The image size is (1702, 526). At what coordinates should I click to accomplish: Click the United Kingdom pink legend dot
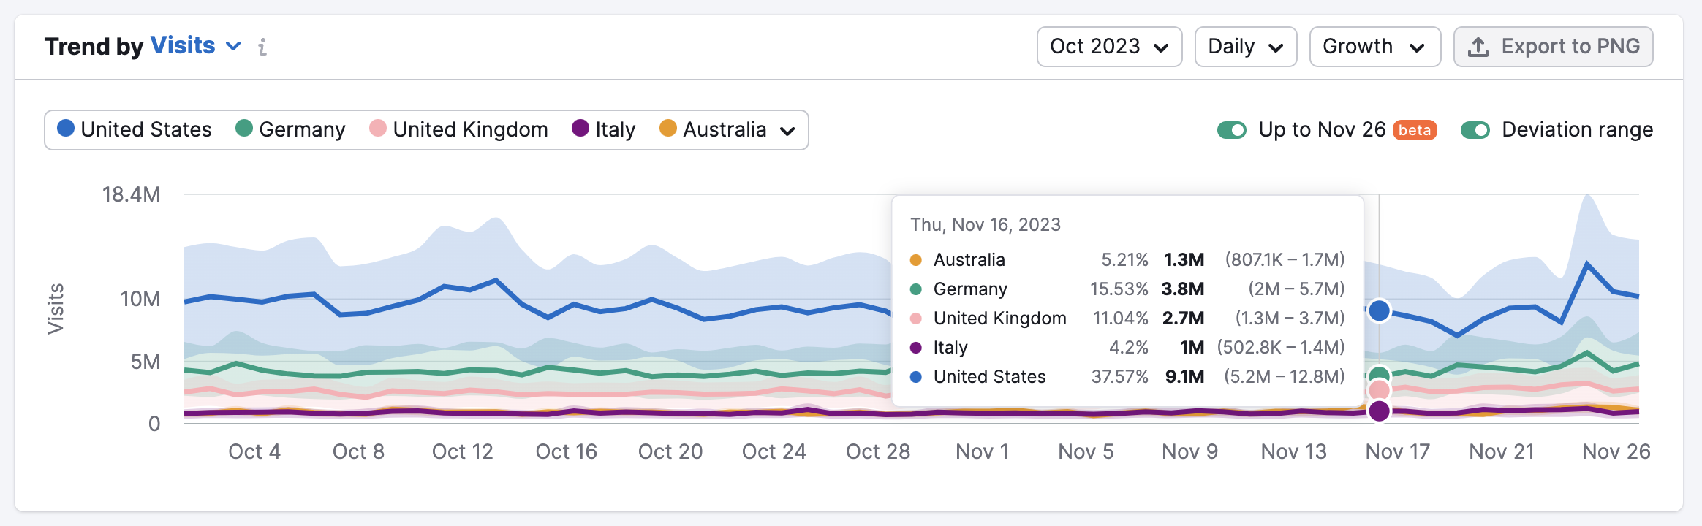pos(378,129)
